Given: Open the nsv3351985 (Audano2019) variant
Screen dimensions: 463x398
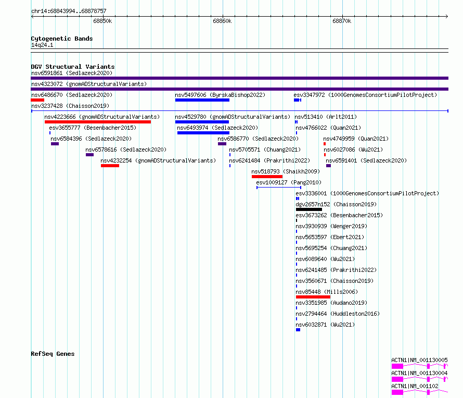Looking at the screenshot, I should [331, 303].
